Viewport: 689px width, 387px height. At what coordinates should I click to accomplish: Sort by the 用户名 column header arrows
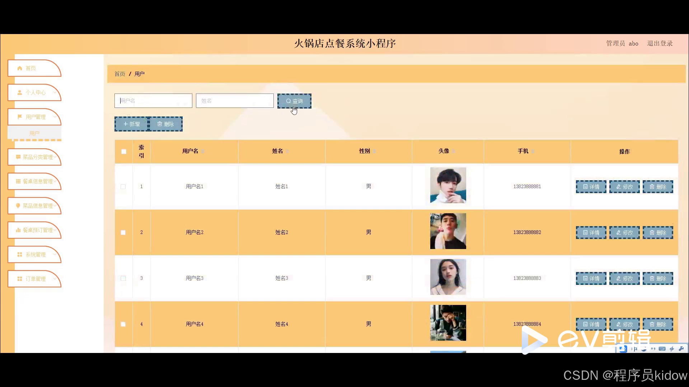coord(203,151)
